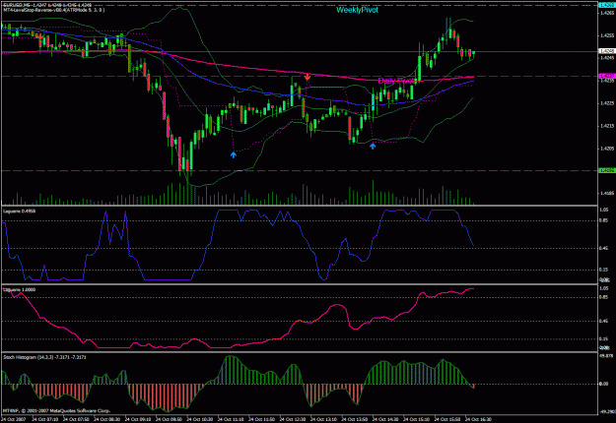Click the 24 Oct 10:30 time label
The image size is (616, 423).
(x=200, y=419)
